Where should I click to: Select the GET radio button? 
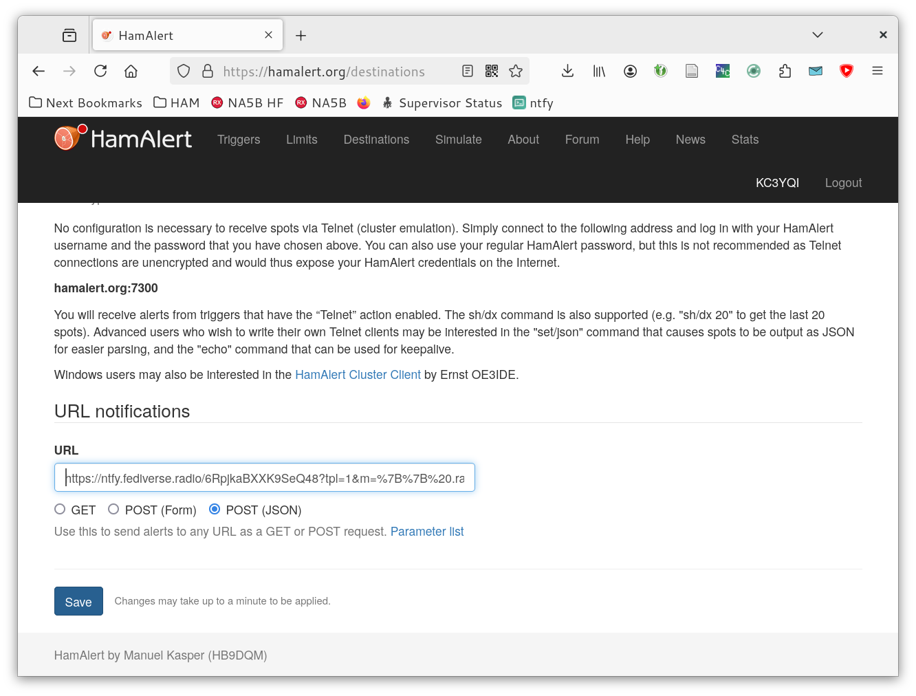(x=60, y=509)
